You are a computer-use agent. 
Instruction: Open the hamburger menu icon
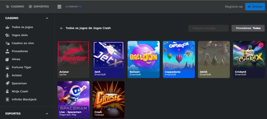pos(59,6)
